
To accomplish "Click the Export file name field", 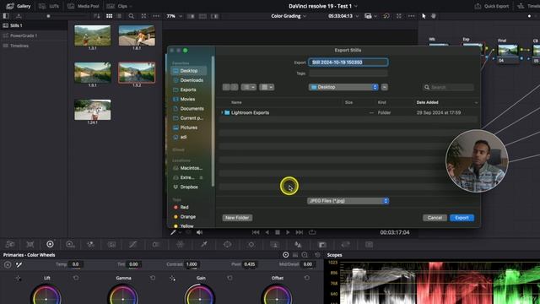I will (x=348, y=62).
